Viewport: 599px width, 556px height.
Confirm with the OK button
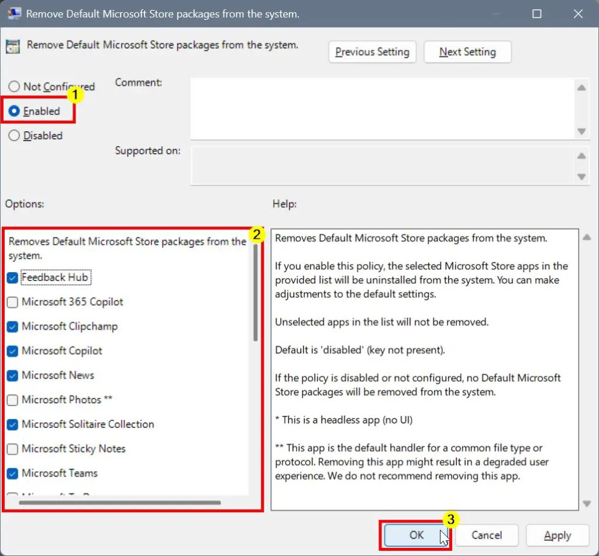point(416,535)
